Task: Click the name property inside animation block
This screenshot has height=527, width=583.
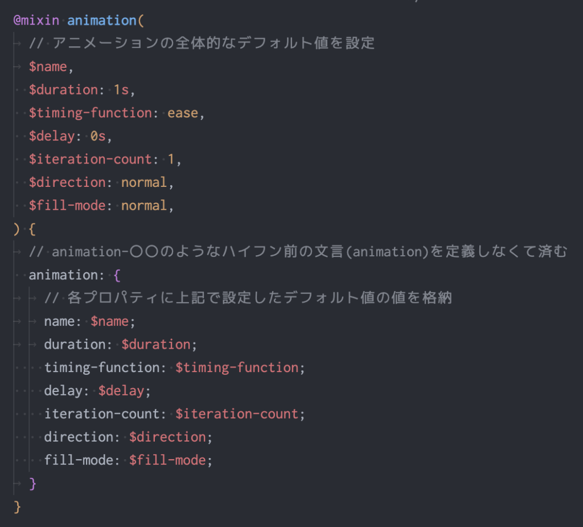Action: click(x=59, y=321)
